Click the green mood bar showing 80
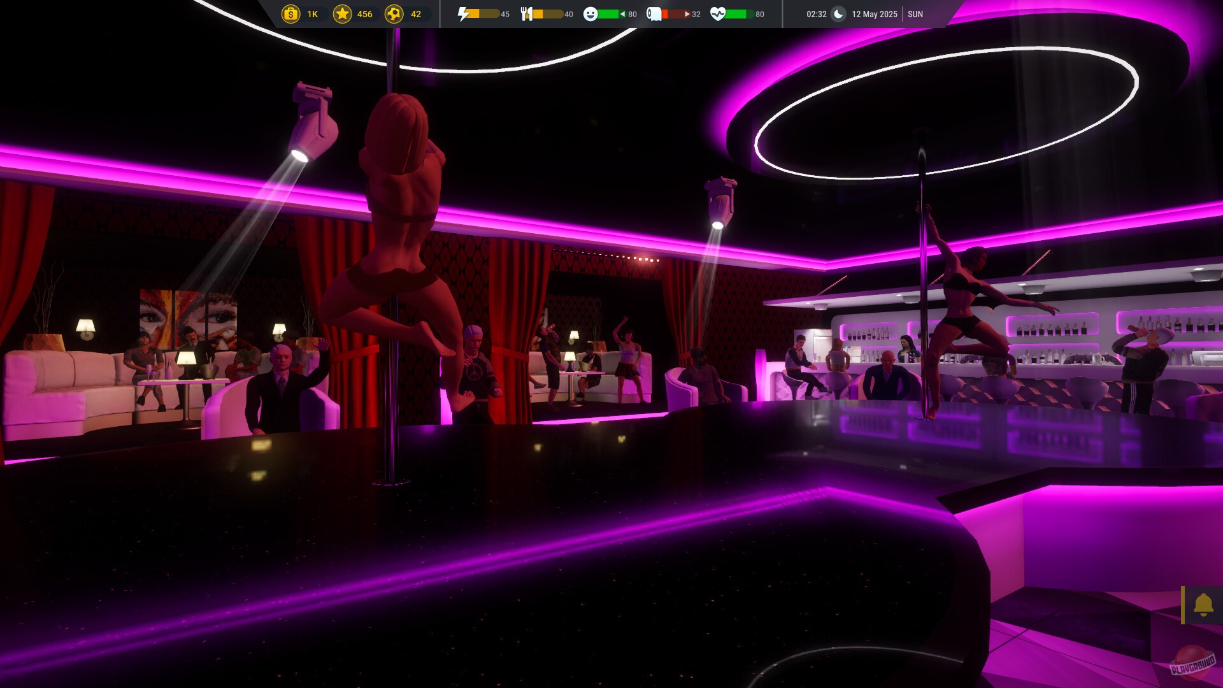Screen dimensions: 1223x688 [611, 14]
